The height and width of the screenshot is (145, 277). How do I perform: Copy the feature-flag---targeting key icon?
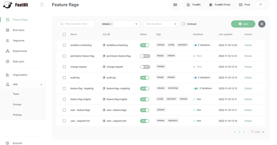coord(104,88)
